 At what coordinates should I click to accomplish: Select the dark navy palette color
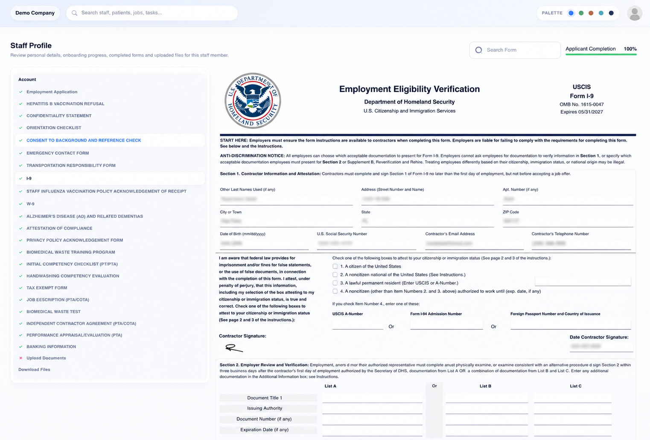(611, 13)
